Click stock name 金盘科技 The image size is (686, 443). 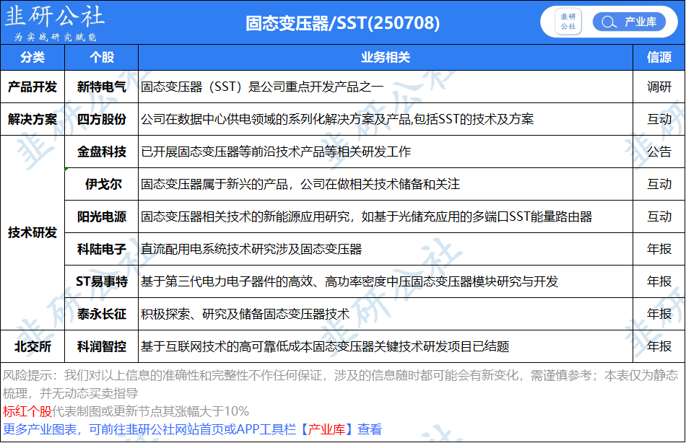point(102,152)
